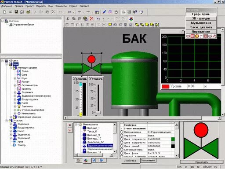Click the Save diskette icon in toolbar

(16, 12)
